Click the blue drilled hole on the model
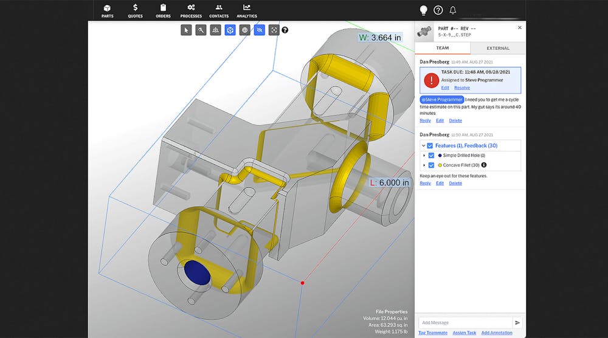The width and height of the screenshot is (608, 338). [x=197, y=272]
